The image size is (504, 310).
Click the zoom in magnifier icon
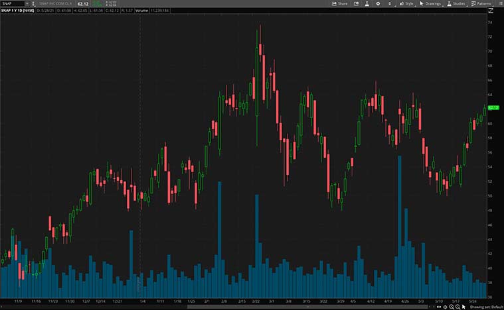(x=452, y=307)
